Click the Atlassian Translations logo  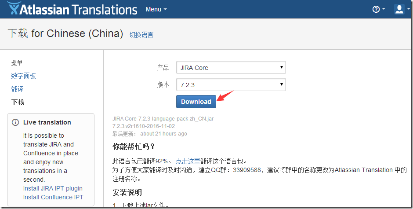click(x=72, y=9)
